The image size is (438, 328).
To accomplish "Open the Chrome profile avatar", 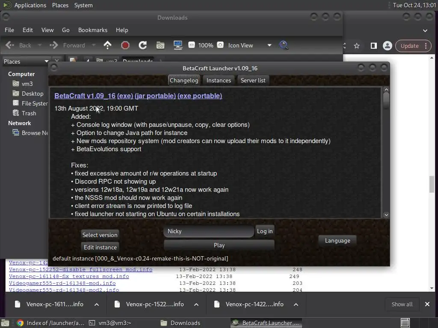I will [388, 46].
